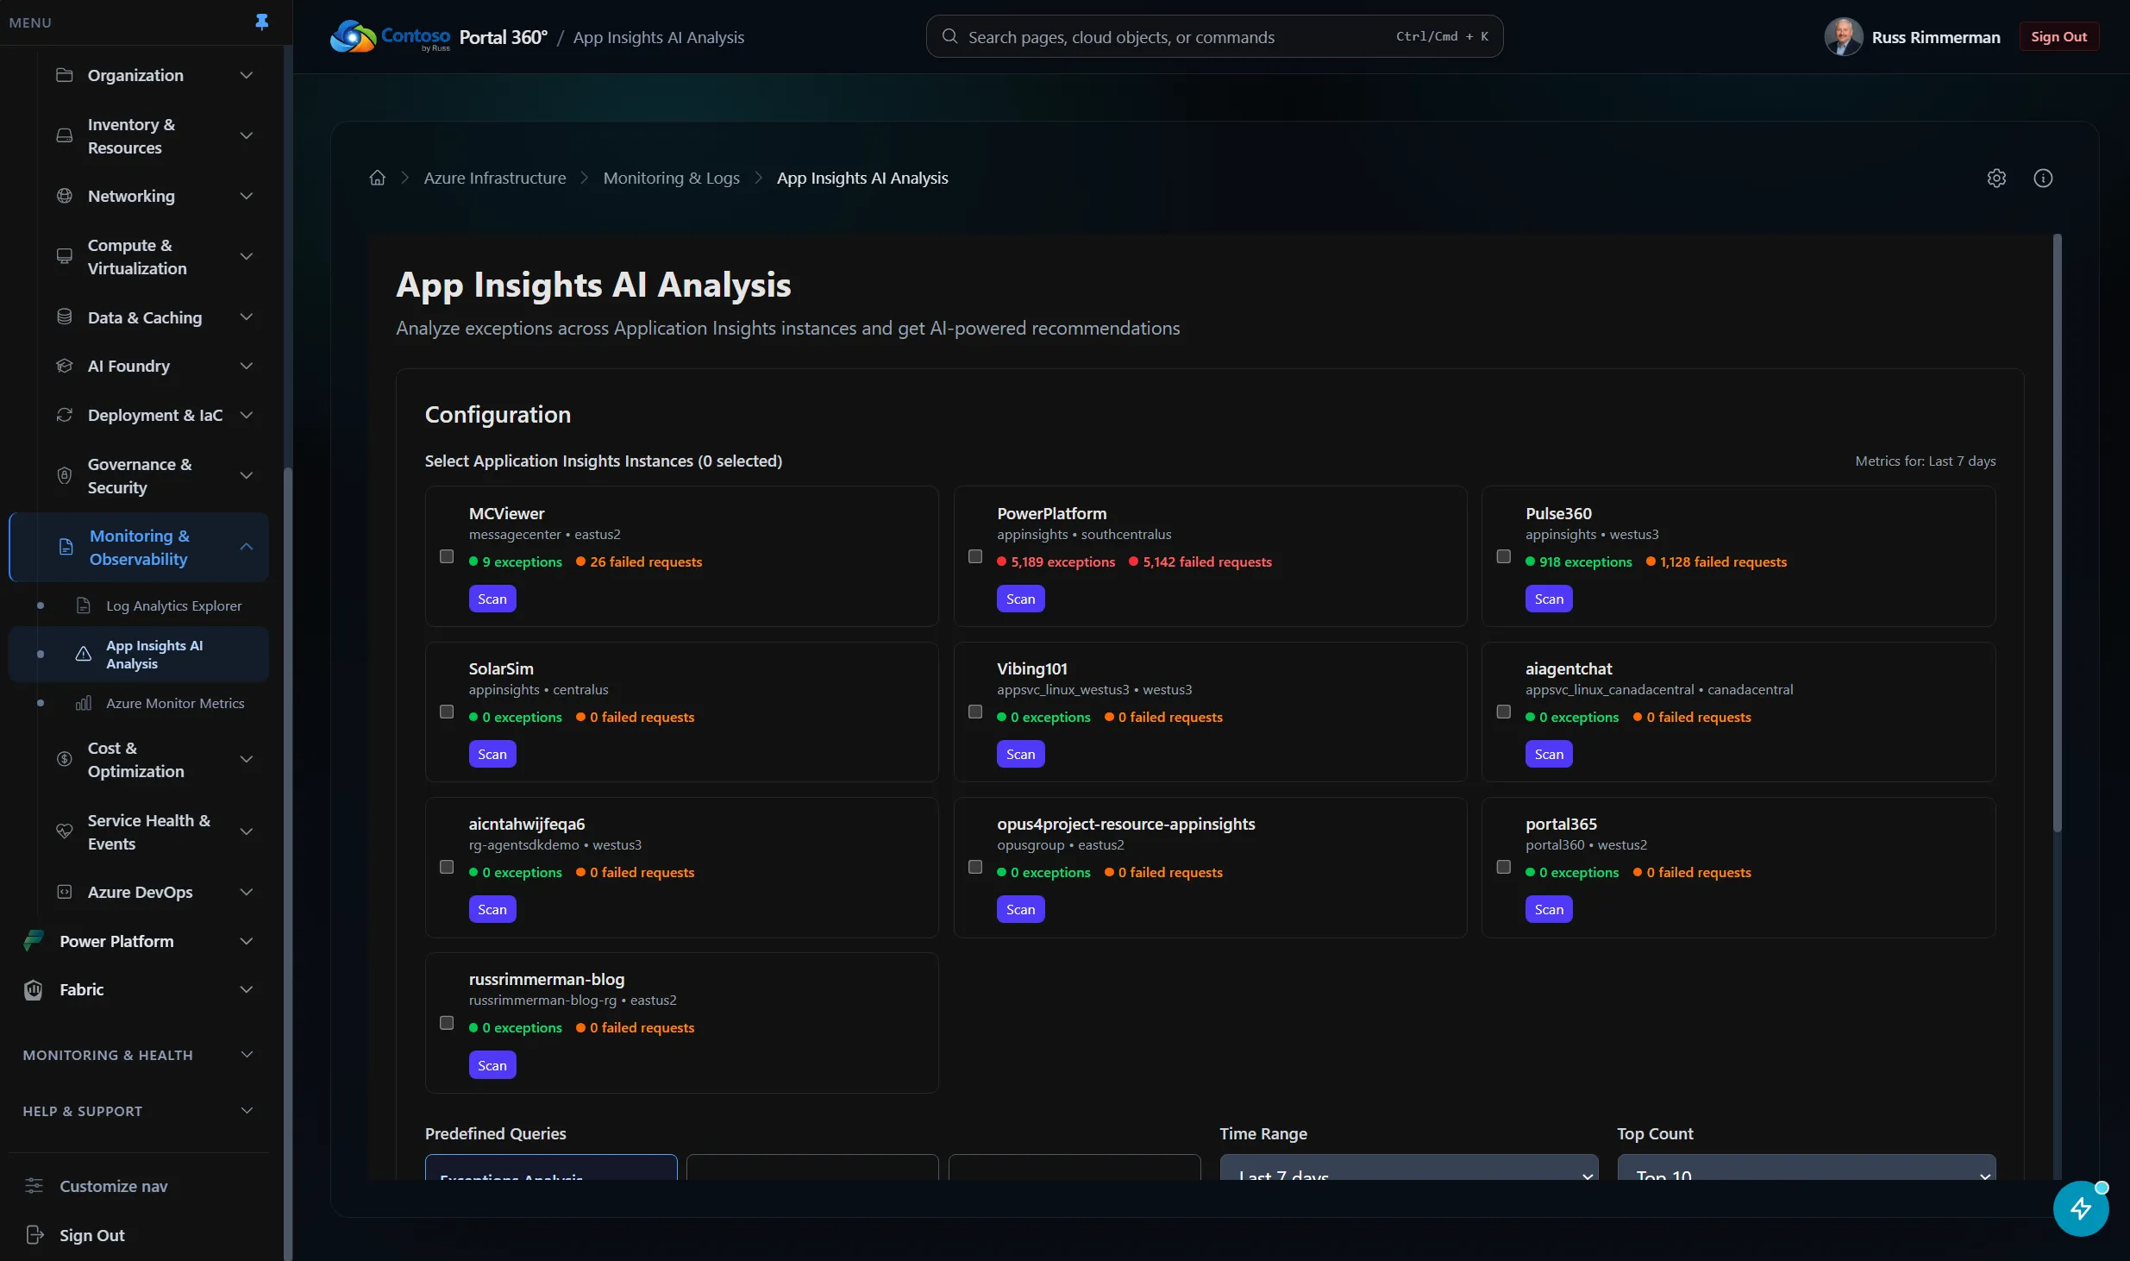This screenshot has height=1261, width=2130.
Task: Tick the SolarSim instance checkbox
Action: 447,712
